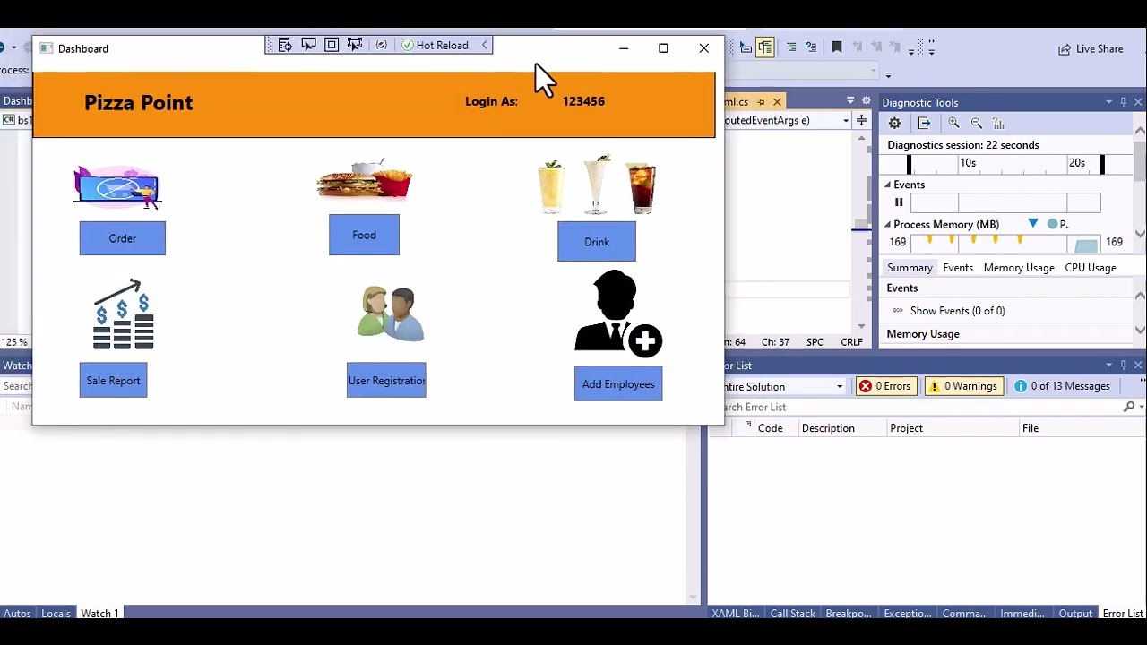Enable the Select Element debug toolbar icon
The image size is (1147, 645).
(x=308, y=45)
